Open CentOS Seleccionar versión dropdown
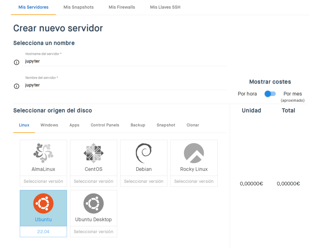324x248 pixels. click(94, 181)
